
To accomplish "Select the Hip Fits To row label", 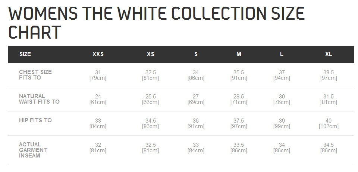I will point(35,120).
